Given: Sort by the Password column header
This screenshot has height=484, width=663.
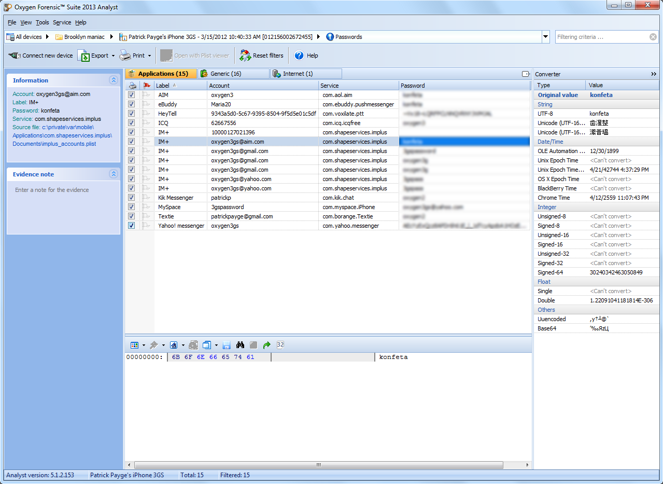Looking at the screenshot, I should point(465,86).
